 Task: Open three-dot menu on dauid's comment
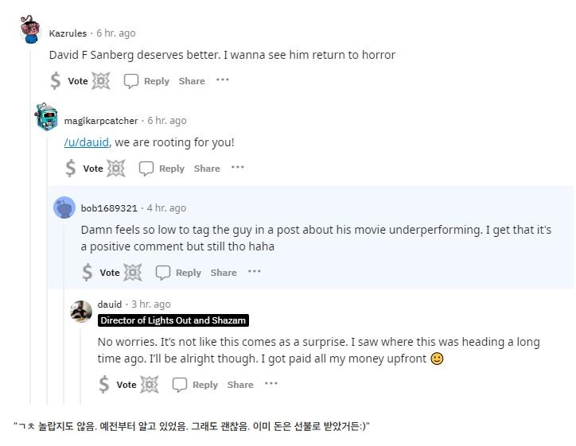(x=271, y=383)
